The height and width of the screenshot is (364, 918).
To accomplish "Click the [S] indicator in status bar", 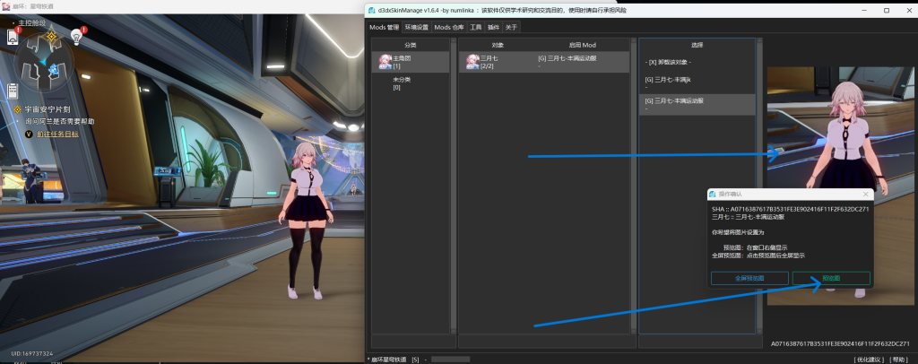I will 415,360.
